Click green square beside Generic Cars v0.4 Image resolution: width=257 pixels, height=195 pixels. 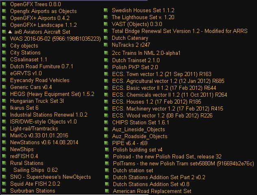4,87
